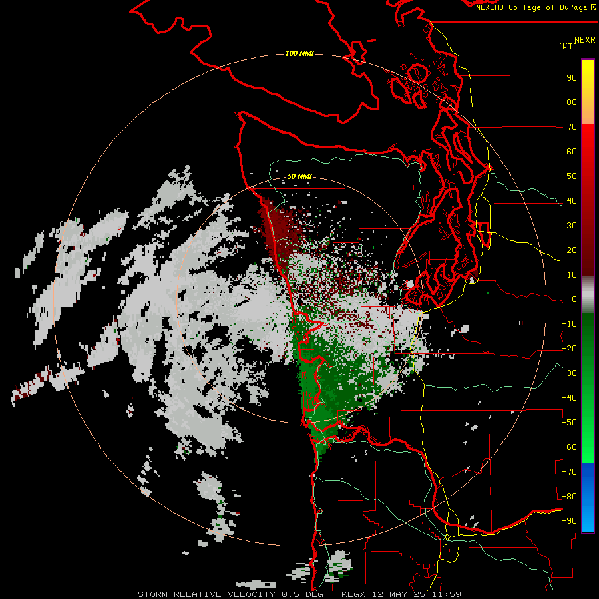Click the -80 value on velocity scale
Viewport: 599px width, 599px height.
click(569, 497)
